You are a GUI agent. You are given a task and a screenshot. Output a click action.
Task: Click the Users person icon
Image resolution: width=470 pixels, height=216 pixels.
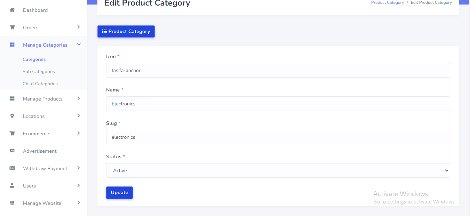[x=12, y=186]
